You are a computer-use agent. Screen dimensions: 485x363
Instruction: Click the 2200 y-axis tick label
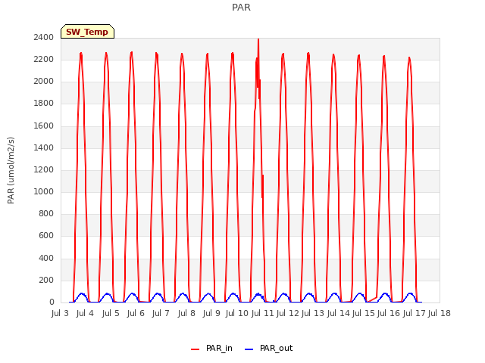coord(44,59)
